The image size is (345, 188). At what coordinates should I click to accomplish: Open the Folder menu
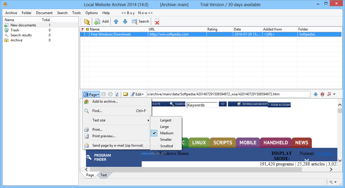pos(27,13)
